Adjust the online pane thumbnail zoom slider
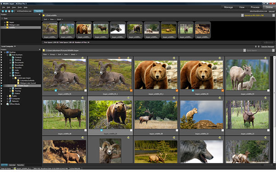This screenshot has height=172, width=276. click(x=268, y=43)
